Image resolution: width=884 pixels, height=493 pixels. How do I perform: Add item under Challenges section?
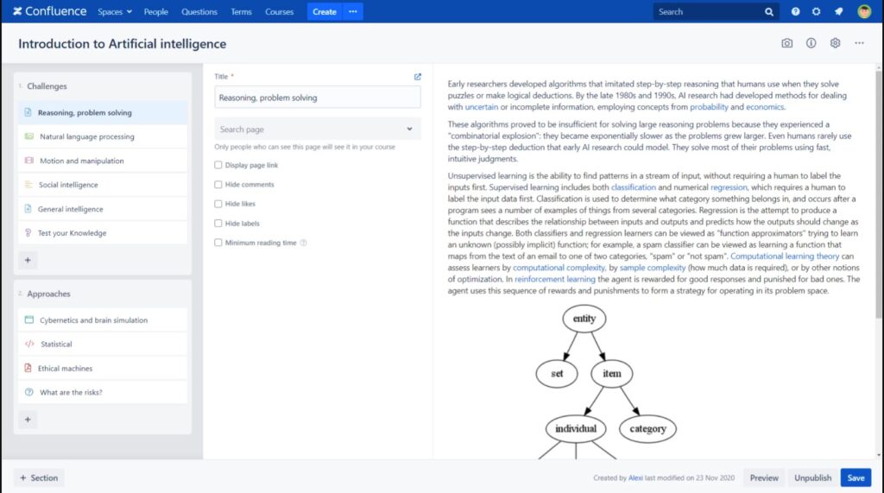28,260
